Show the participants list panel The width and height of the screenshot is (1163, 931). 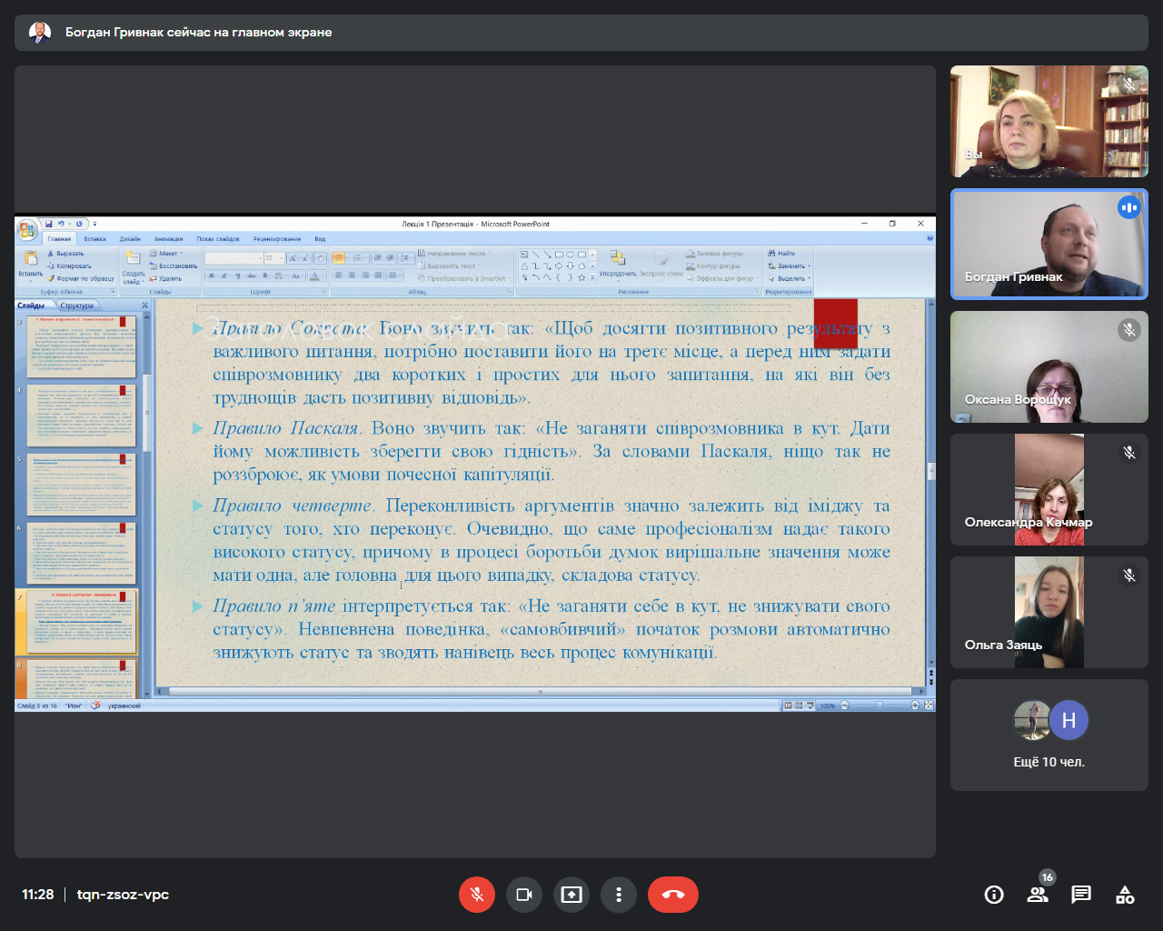point(1038,895)
